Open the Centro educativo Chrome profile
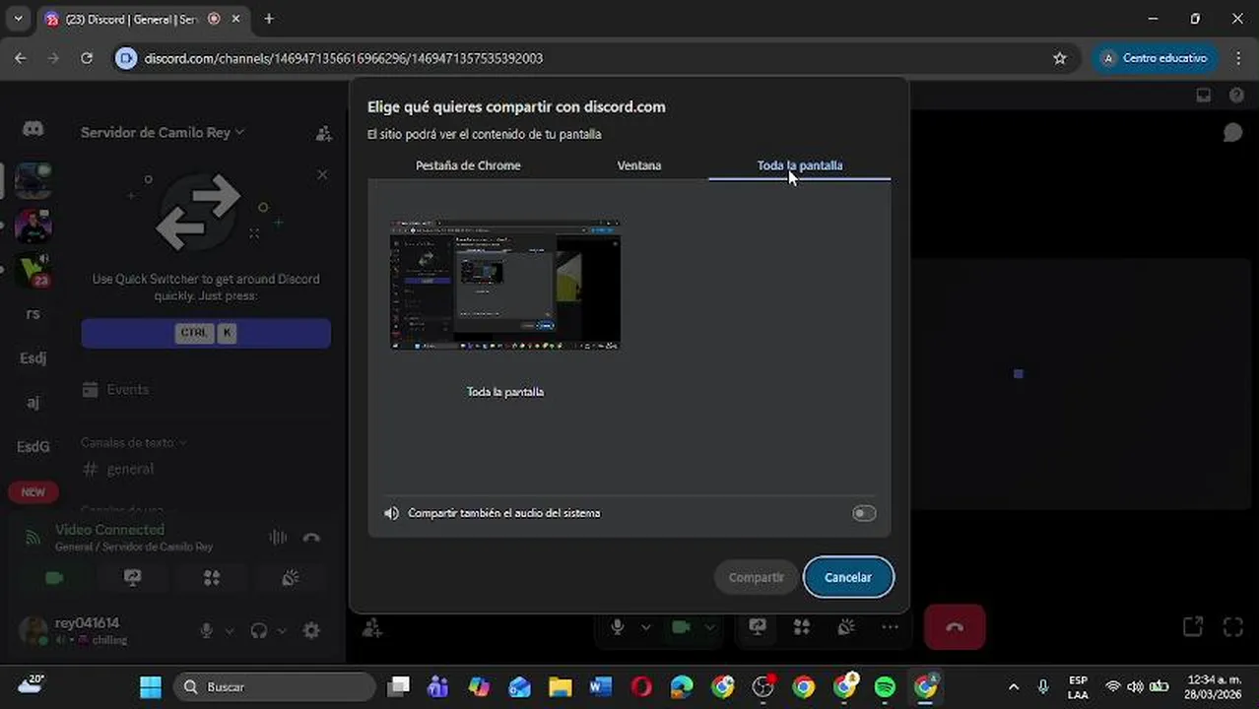This screenshot has width=1259, height=709. click(x=1154, y=58)
